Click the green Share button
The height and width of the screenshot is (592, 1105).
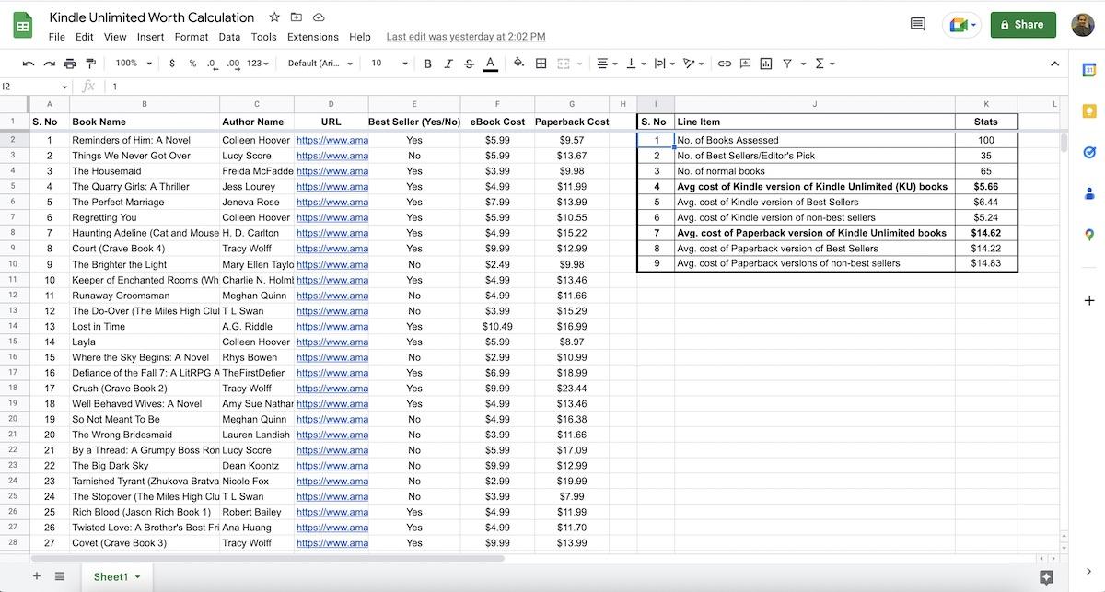(1023, 25)
